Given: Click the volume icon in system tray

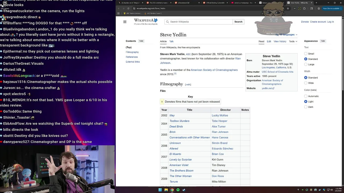Looking at the screenshot, I should tap(331, 190).
